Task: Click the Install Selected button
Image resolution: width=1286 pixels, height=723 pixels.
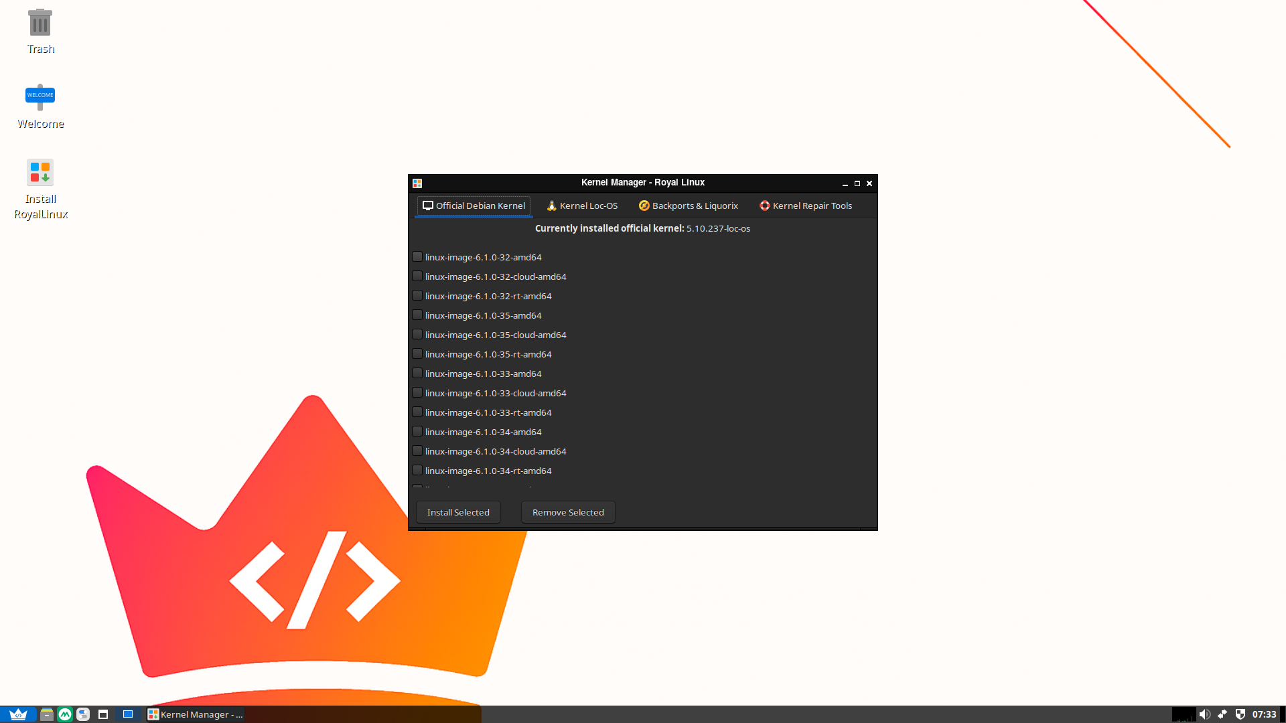Action: coord(458,512)
